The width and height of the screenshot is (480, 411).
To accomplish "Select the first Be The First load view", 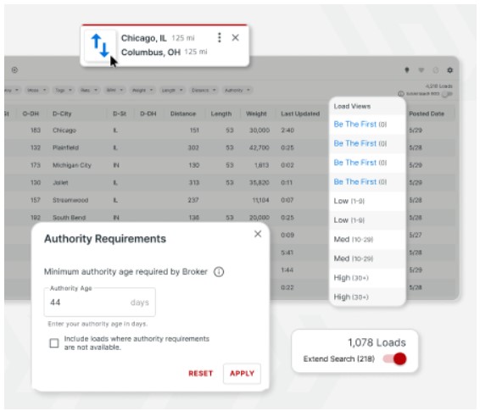I will point(360,125).
